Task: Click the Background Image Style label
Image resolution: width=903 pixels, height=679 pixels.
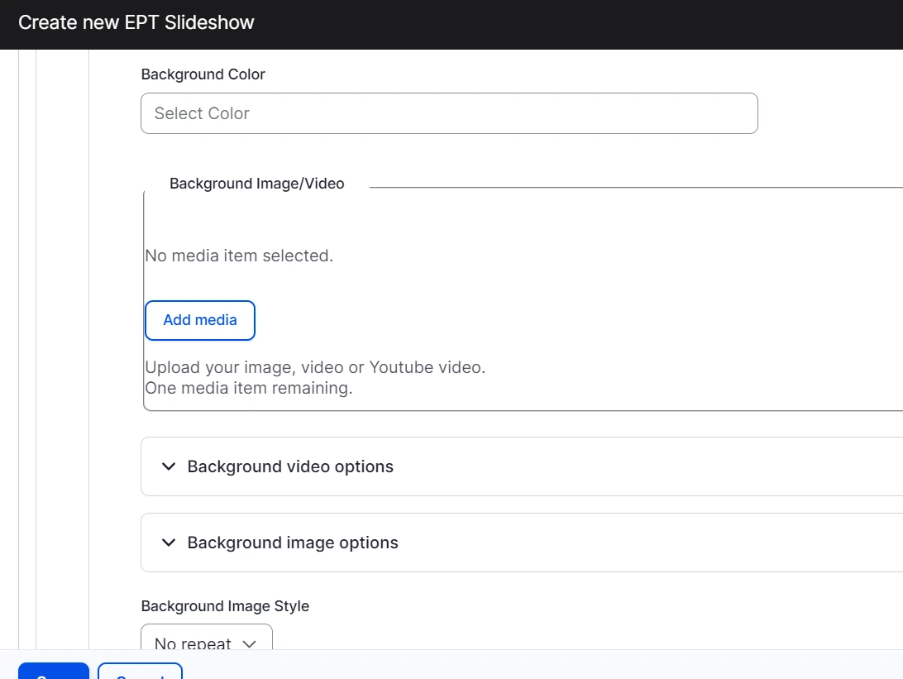Action: 225,606
